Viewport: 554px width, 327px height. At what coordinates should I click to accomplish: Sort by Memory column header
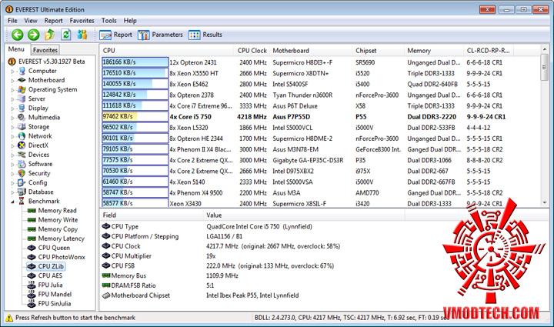pos(433,51)
